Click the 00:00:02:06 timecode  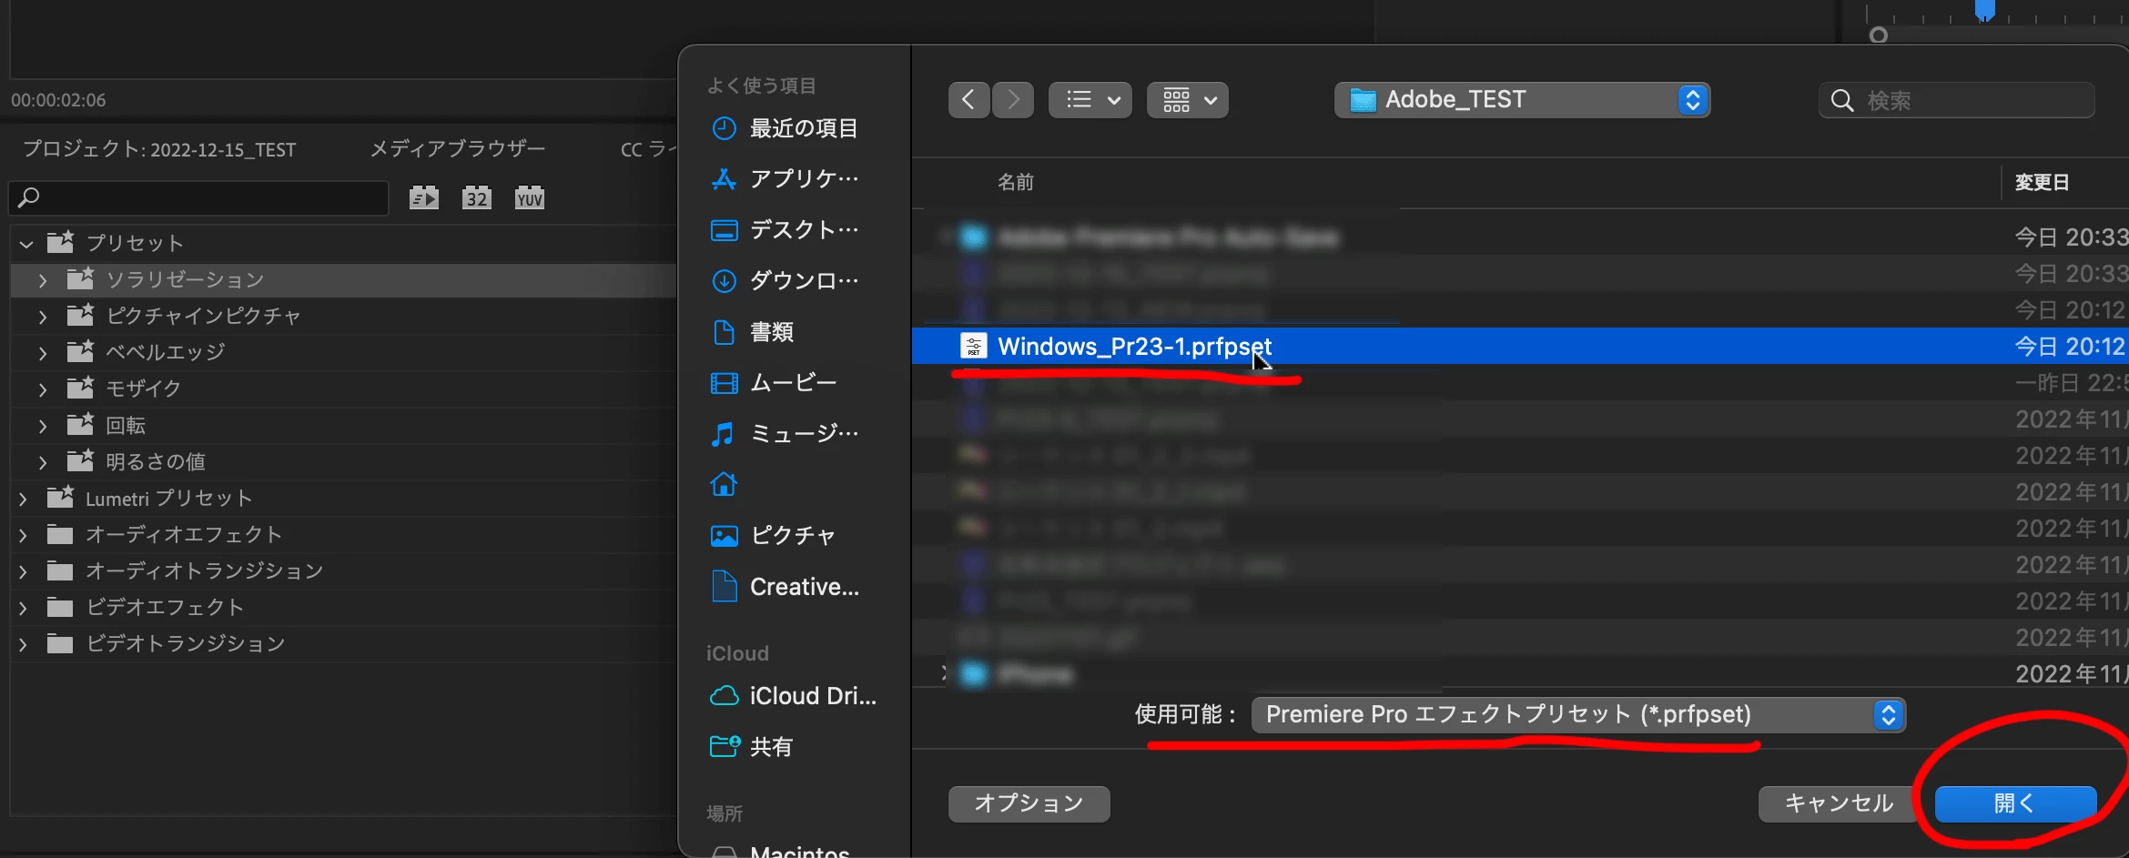58,100
